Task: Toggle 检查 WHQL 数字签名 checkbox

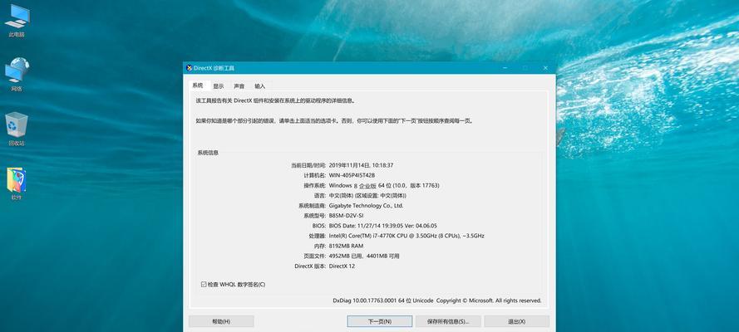Action: (204, 285)
